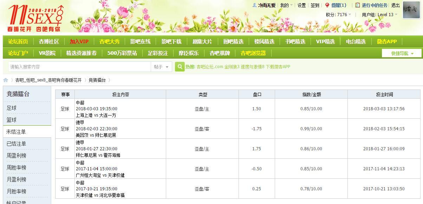Open the 影吧在线 nav item

pyautogui.click(x=140, y=41)
